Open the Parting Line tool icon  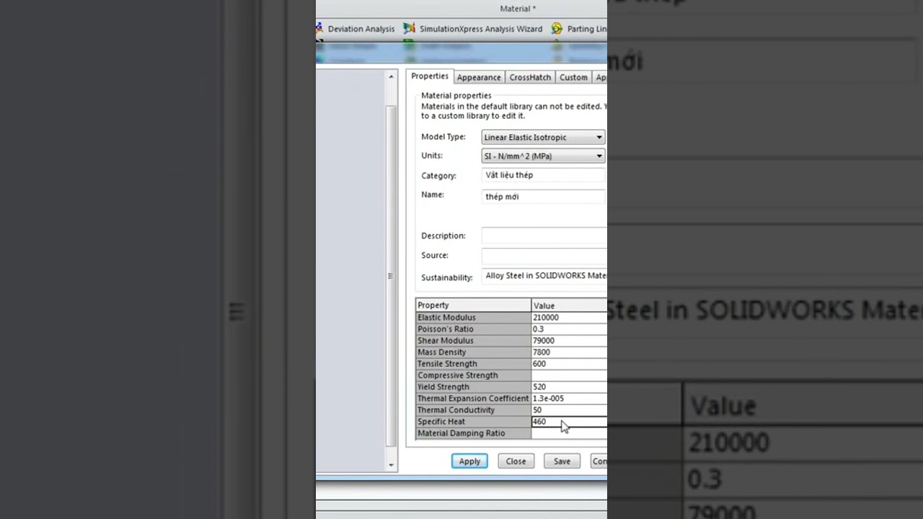coord(557,29)
